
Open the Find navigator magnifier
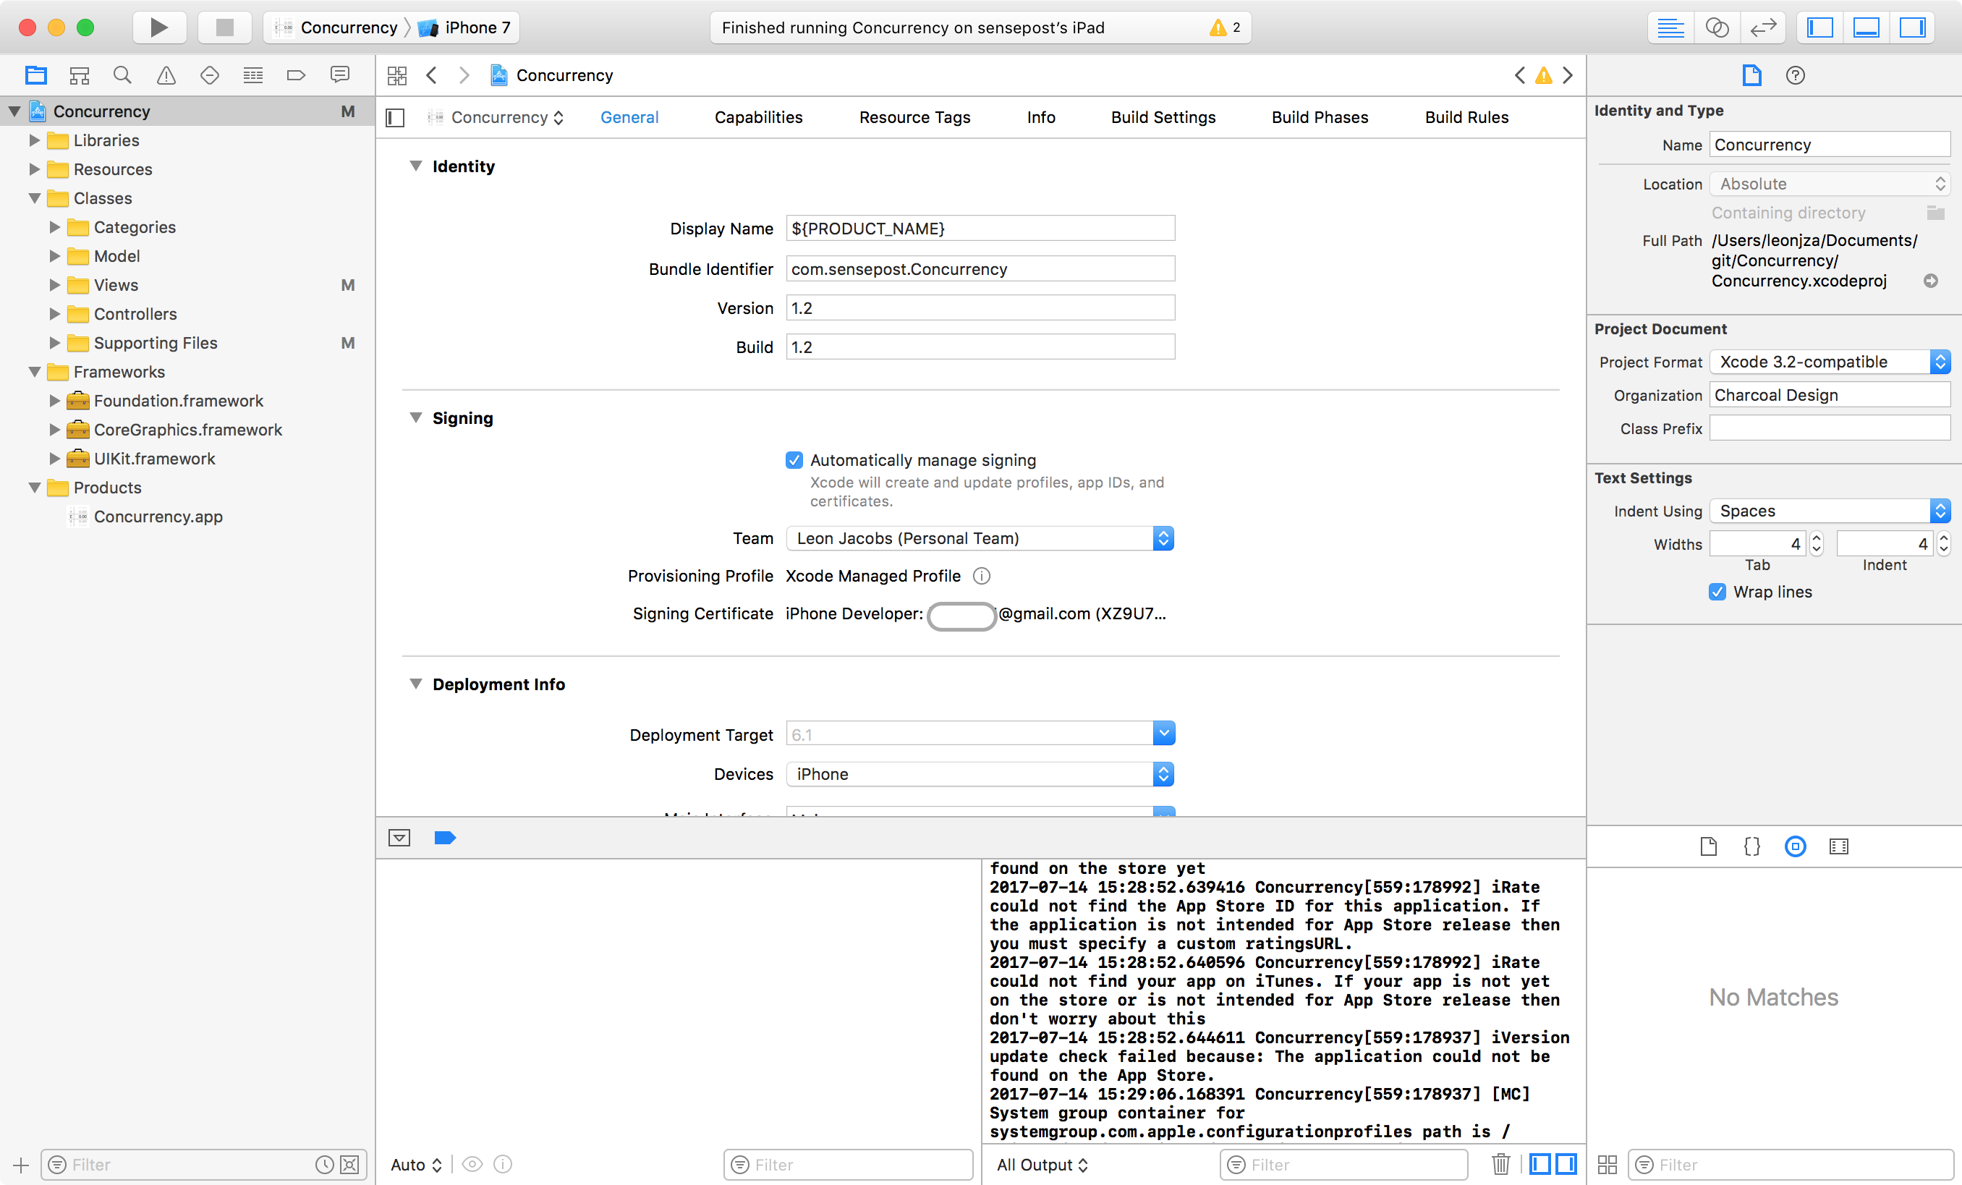click(123, 74)
